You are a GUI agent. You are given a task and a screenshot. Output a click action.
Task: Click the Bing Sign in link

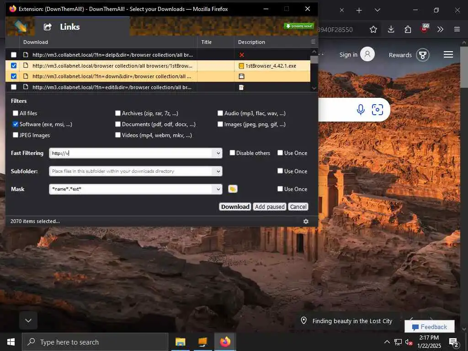[x=348, y=55]
